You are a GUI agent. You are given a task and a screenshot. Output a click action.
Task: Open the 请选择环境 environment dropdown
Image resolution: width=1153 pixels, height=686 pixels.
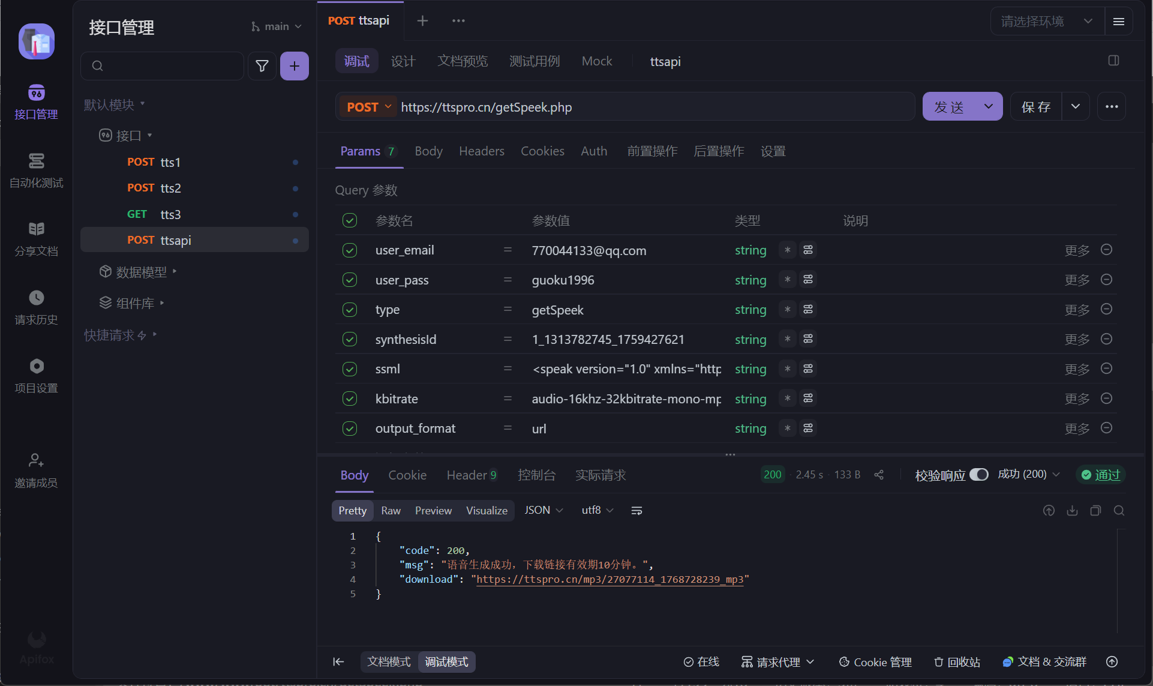[1046, 21]
